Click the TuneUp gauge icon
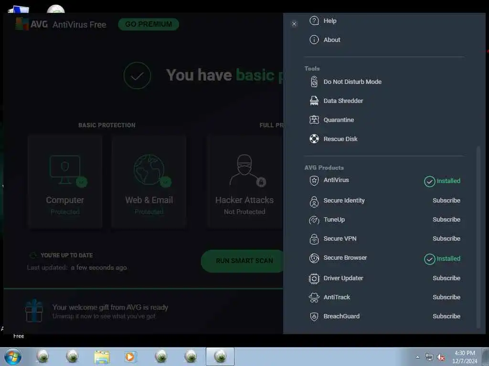The image size is (489, 366). (x=314, y=220)
